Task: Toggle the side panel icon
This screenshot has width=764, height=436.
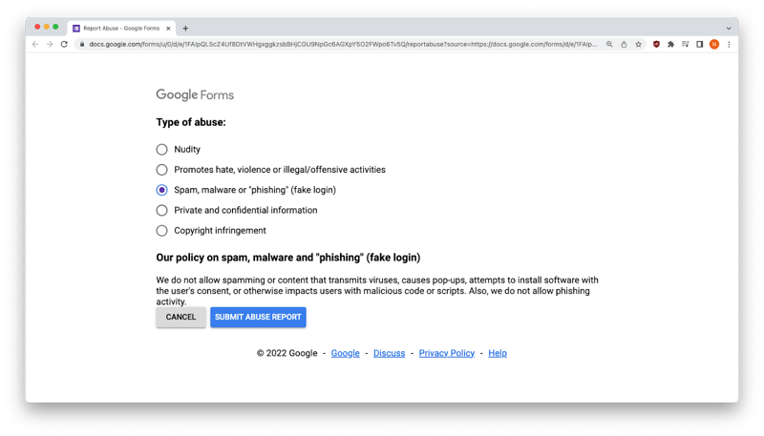Action: 700,44
